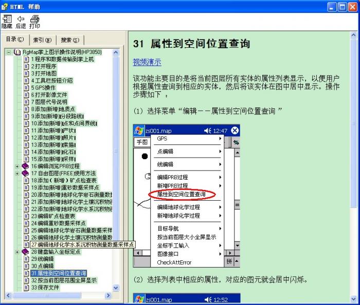Click the page icon beside 33 保存文件
The width and height of the screenshot is (360, 305).
pos(26,288)
